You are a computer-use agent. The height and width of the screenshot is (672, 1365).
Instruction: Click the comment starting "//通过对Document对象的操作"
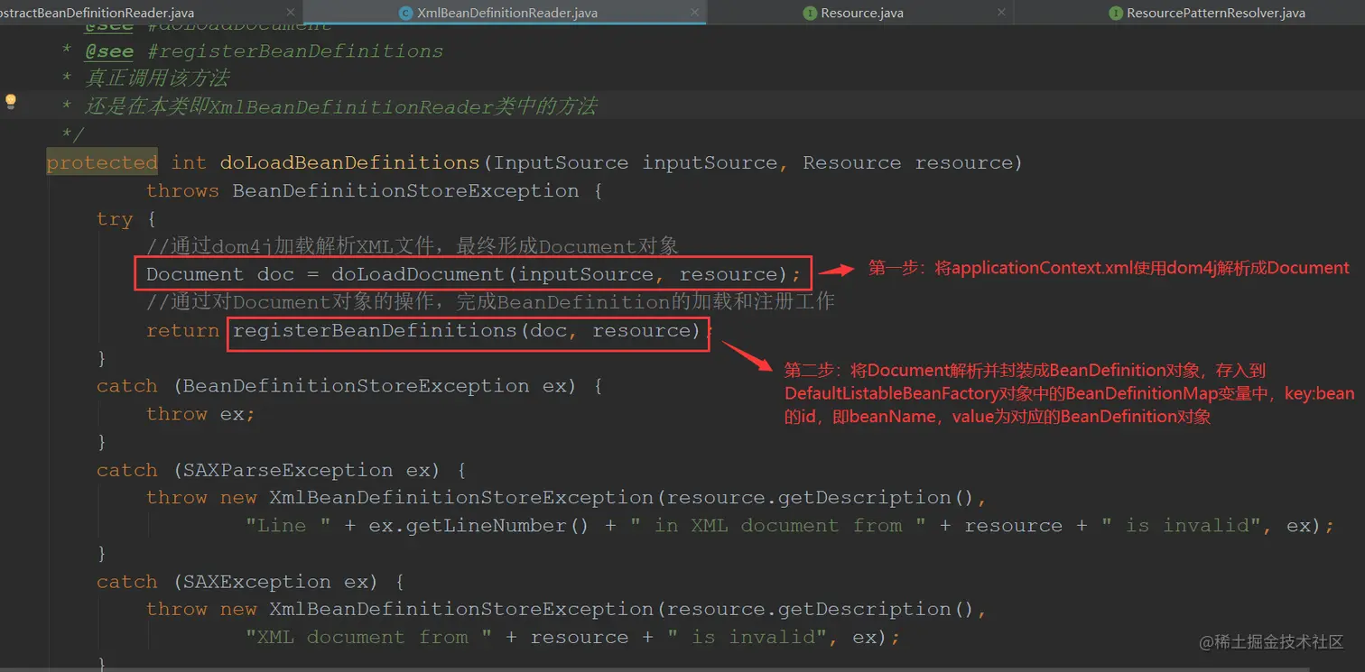pyautogui.click(x=490, y=302)
